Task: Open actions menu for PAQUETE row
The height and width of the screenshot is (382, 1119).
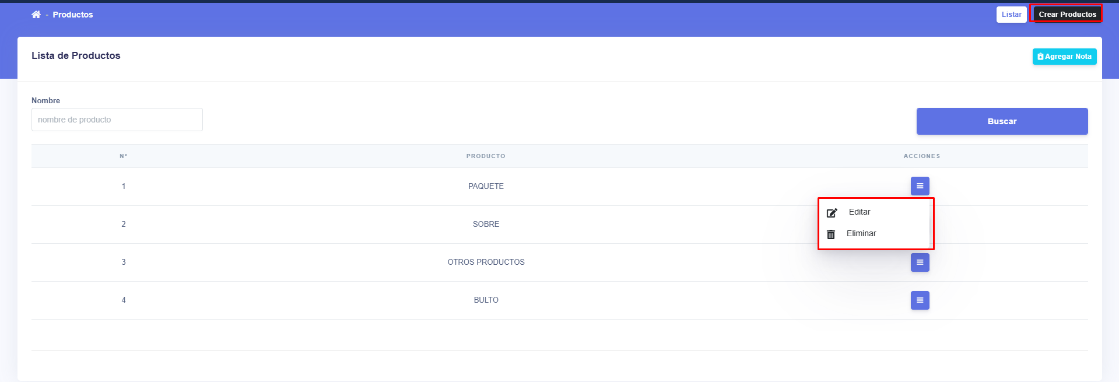Action: (920, 186)
